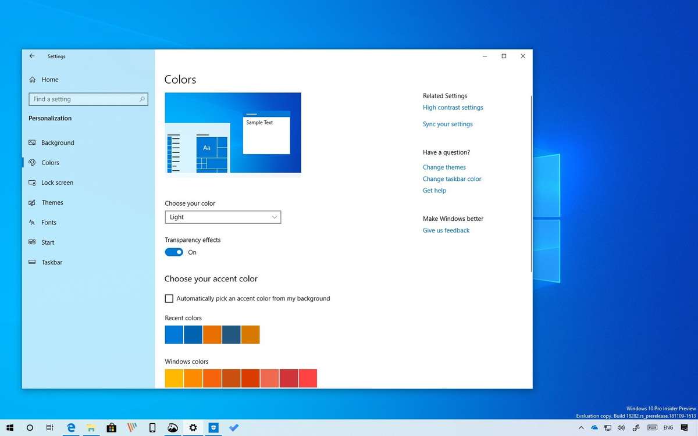
Task: Open Start settings from the sidebar
Action: [48, 242]
